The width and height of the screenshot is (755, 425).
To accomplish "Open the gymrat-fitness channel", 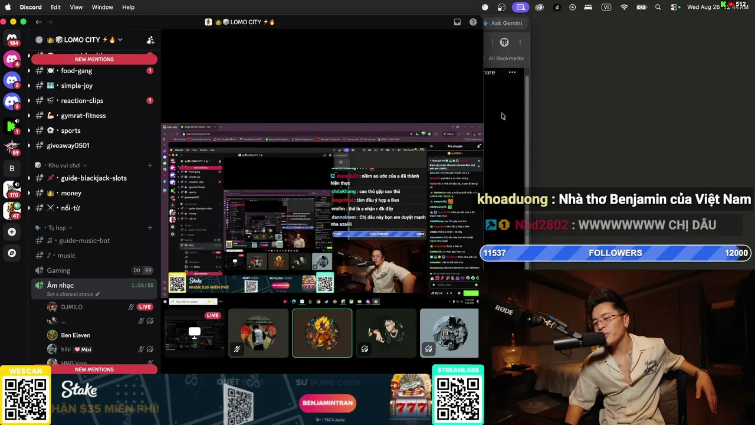I will coord(94,116).
